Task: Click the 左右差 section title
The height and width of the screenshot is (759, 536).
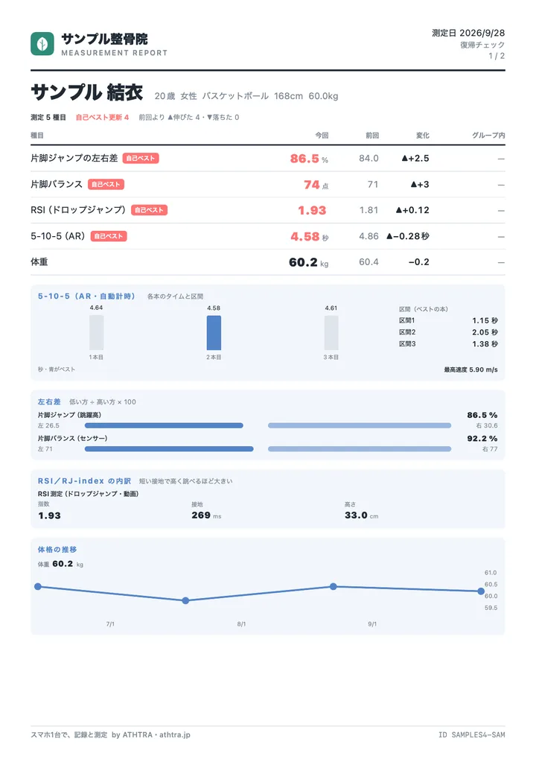Action: coord(49,401)
